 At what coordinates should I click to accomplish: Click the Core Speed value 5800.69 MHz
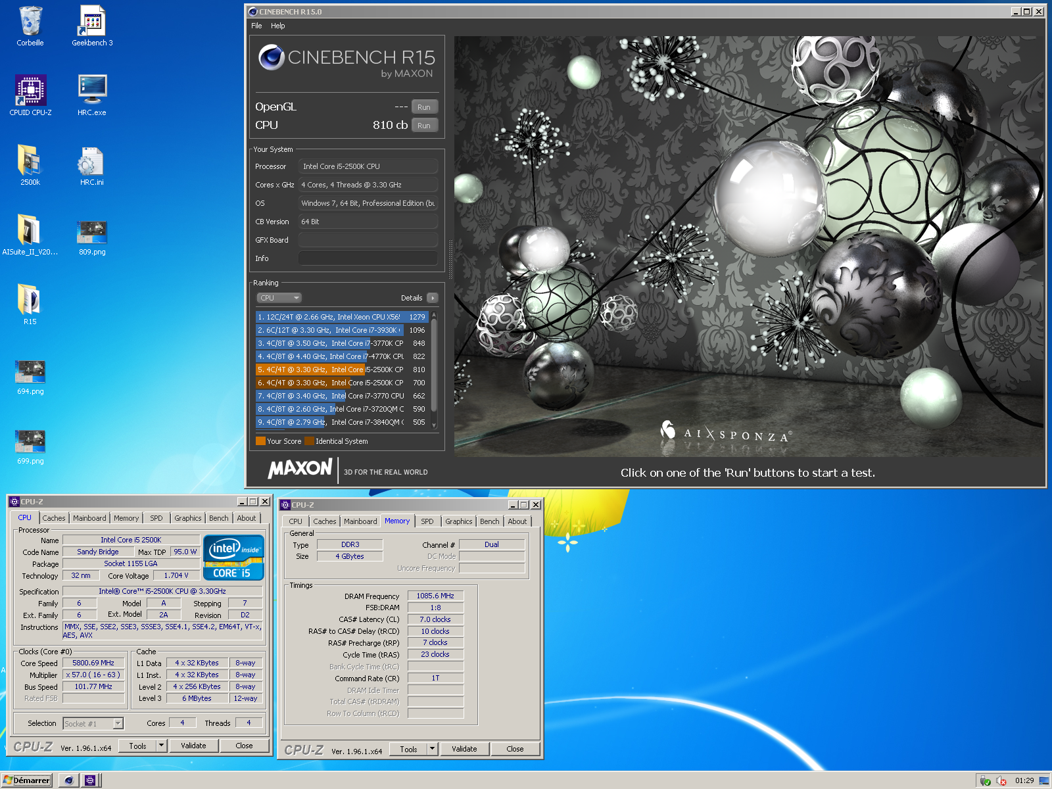(93, 663)
